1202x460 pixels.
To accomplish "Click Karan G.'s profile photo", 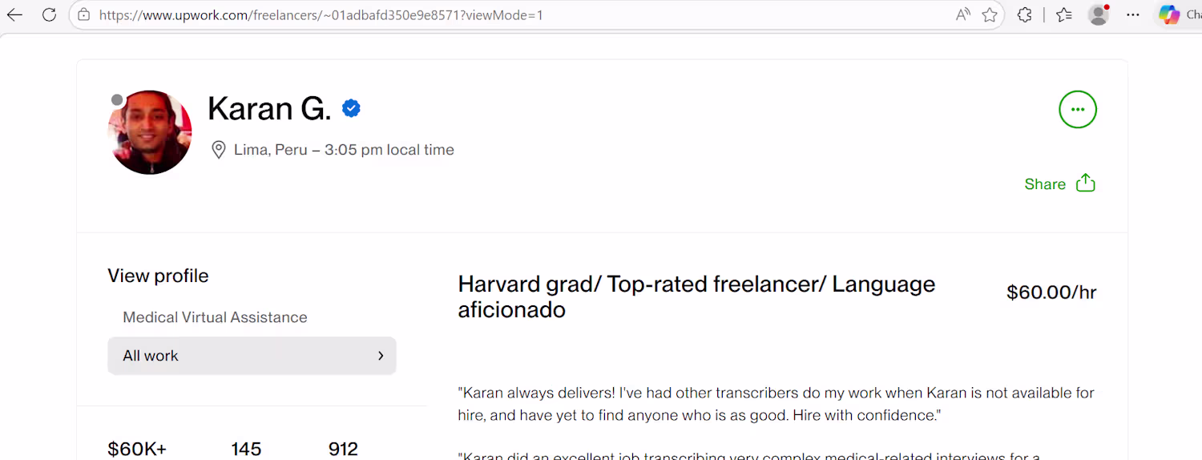I will [x=150, y=132].
